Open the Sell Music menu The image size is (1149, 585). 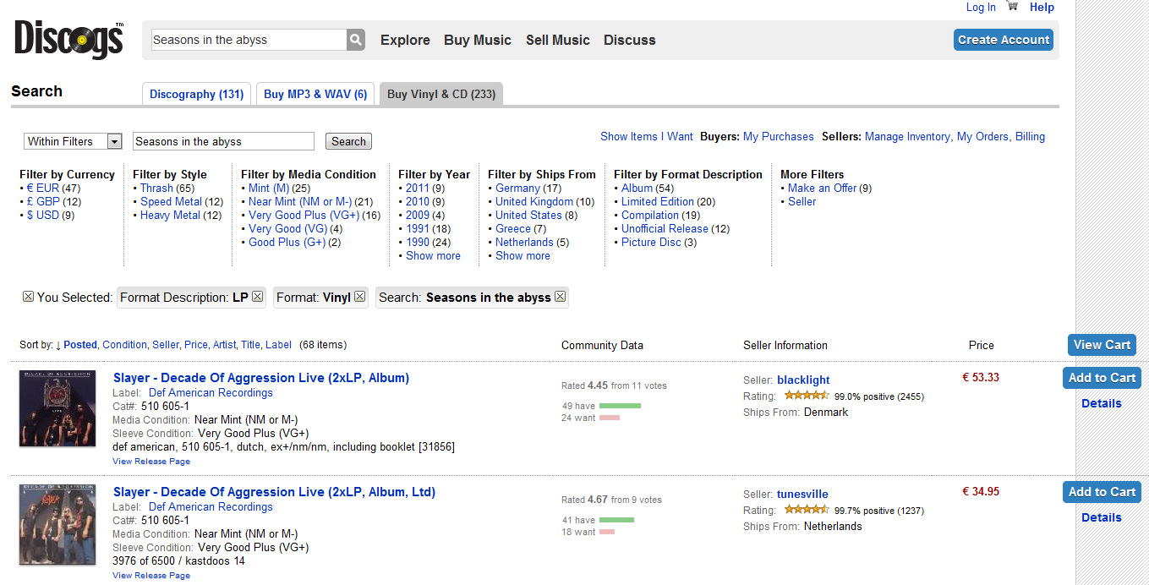pyautogui.click(x=558, y=40)
